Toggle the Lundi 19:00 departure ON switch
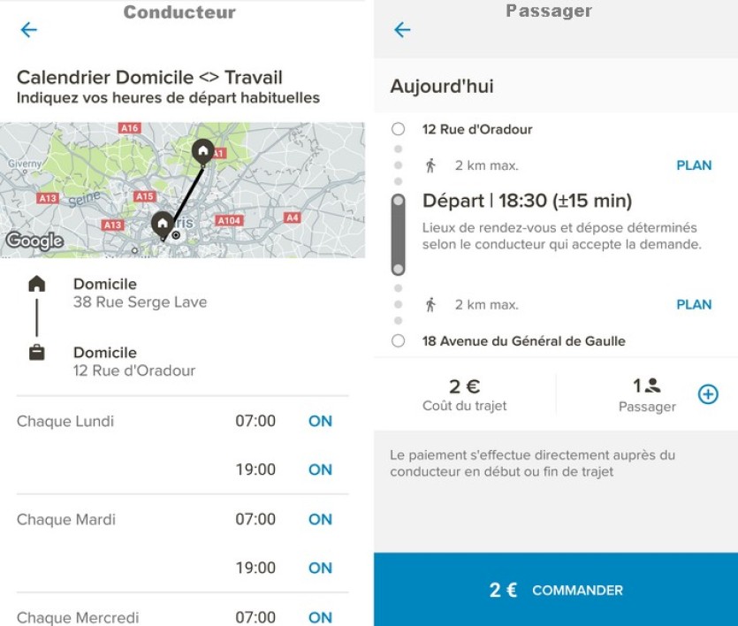Screen dimensions: 738x626 point(320,469)
